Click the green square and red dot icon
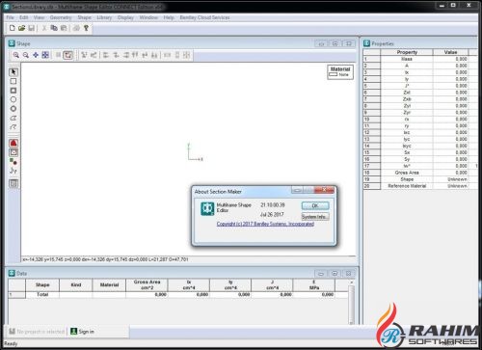The image size is (482, 350). [x=13, y=161]
